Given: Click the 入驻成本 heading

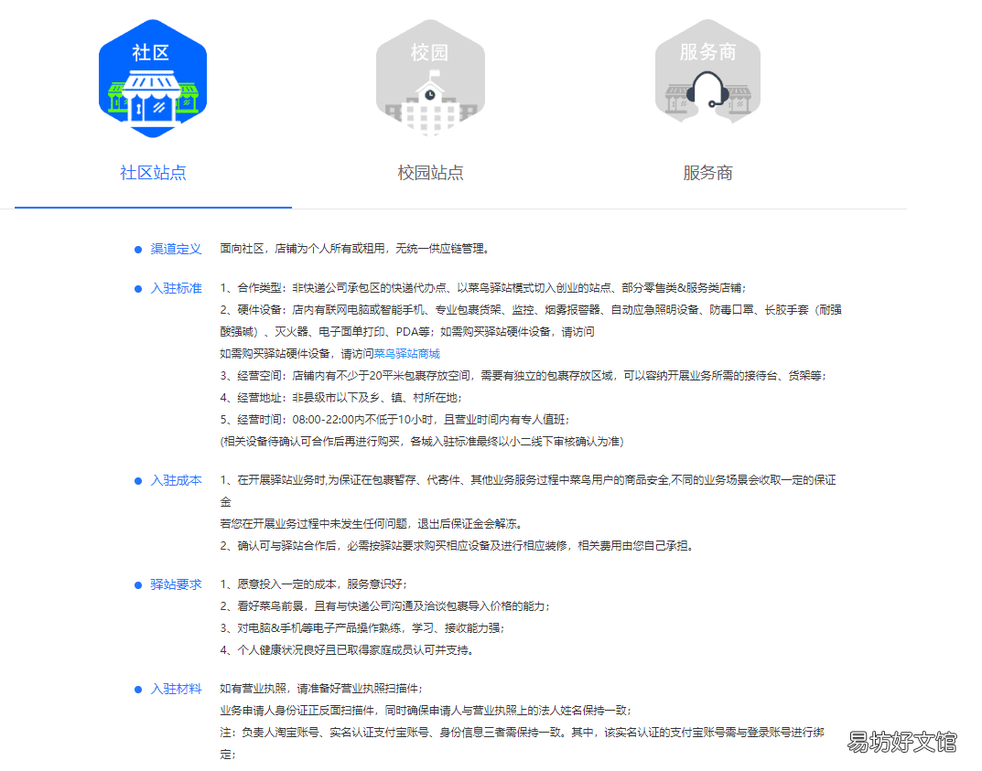Looking at the screenshot, I should pyautogui.click(x=176, y=481).
